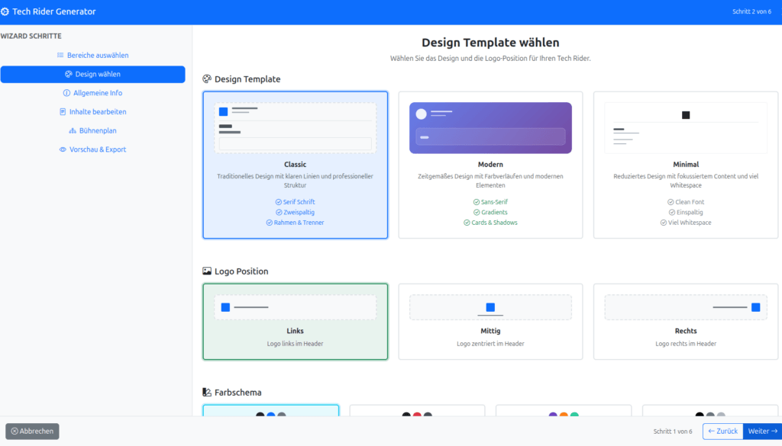Set logo position to Rechts

click(x=685, y=321)
